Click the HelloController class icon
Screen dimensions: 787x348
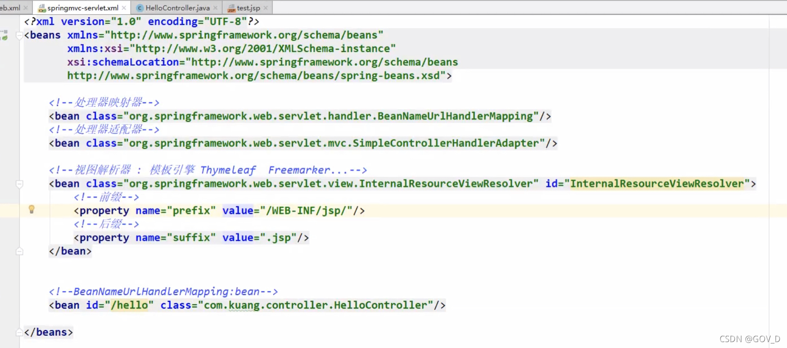tap(140, 8)
